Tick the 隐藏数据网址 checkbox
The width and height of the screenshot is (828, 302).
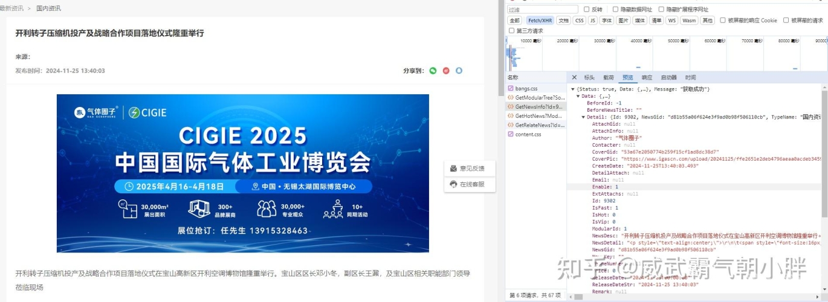[615, 9]
